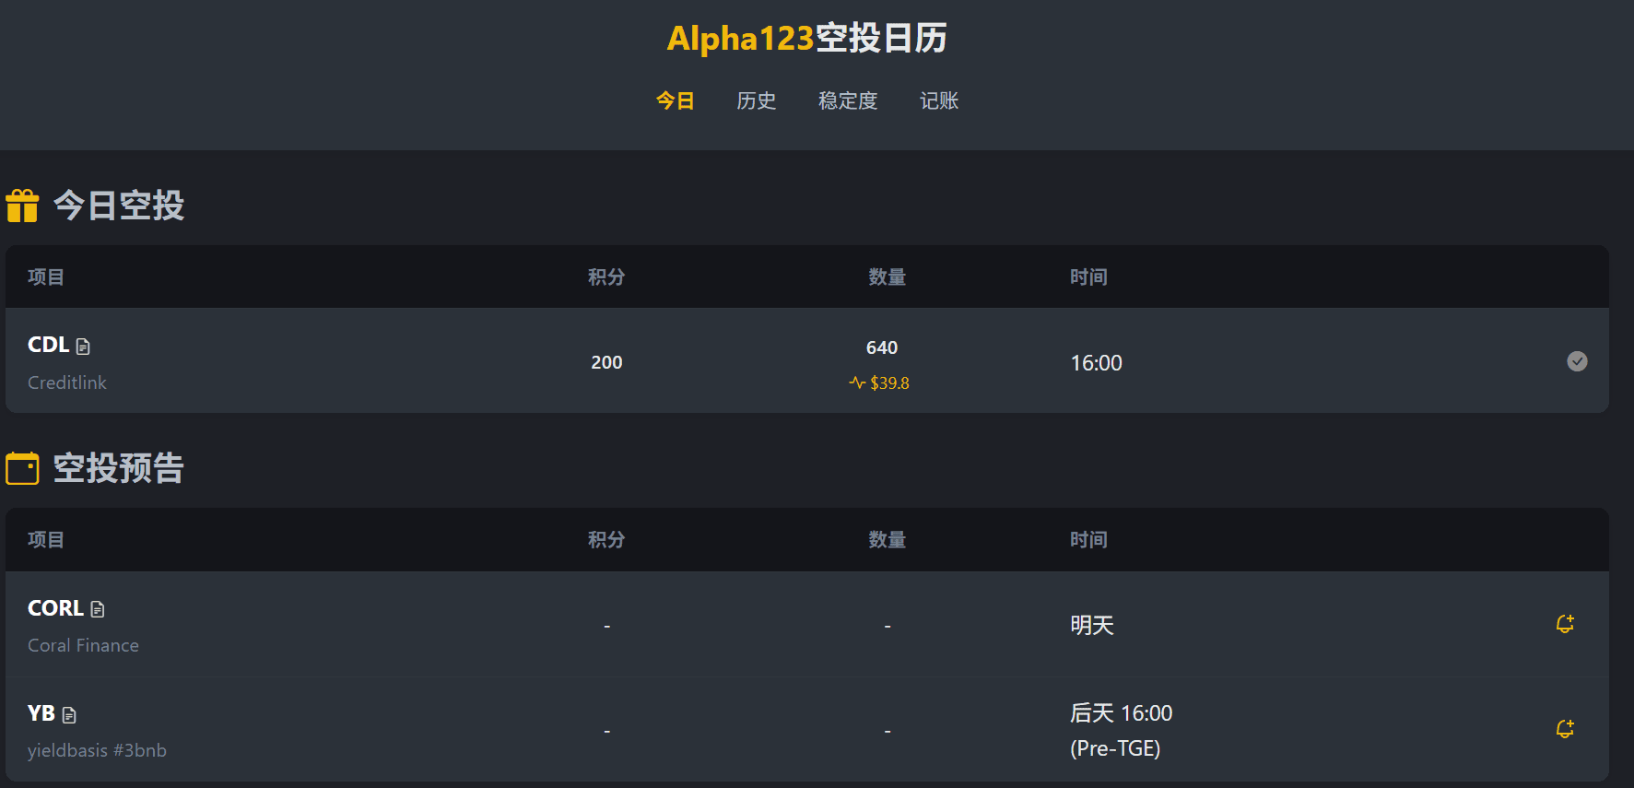Screen dimensions: 1634x788
Task: Click the YB project name
Action: [x=41, y=713]
